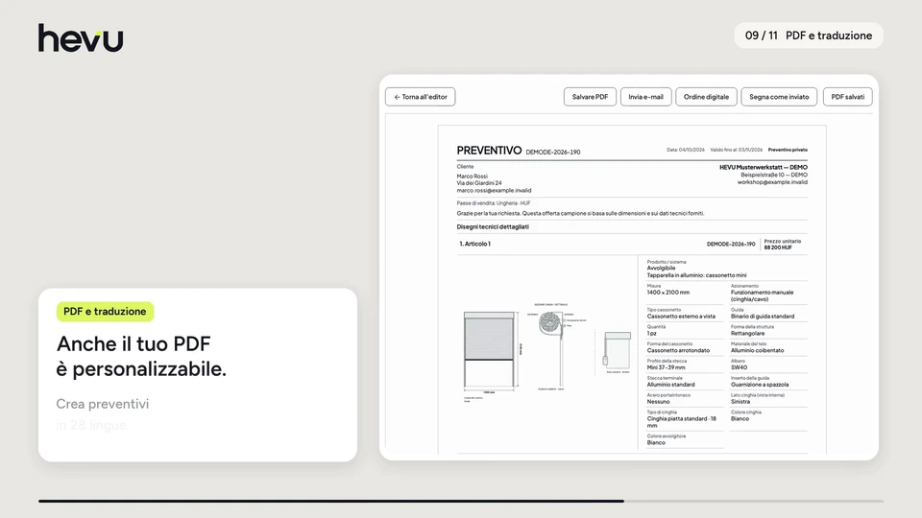Click unit price 88 200 HUF

778,247
